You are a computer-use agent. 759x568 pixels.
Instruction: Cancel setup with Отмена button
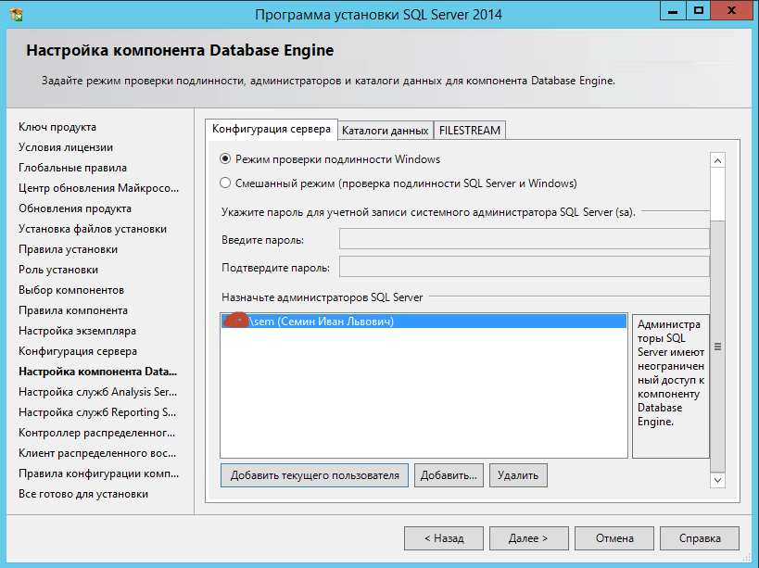click(x=614, y=538)
